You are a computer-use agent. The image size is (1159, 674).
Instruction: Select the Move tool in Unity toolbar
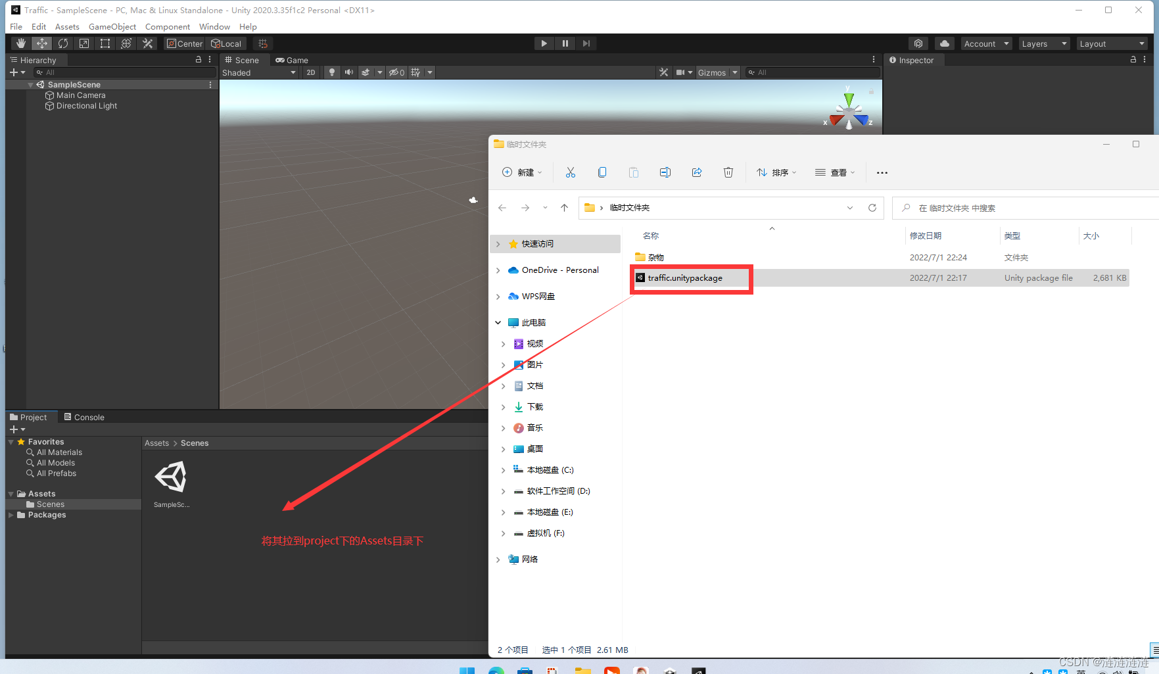[42, 43]
